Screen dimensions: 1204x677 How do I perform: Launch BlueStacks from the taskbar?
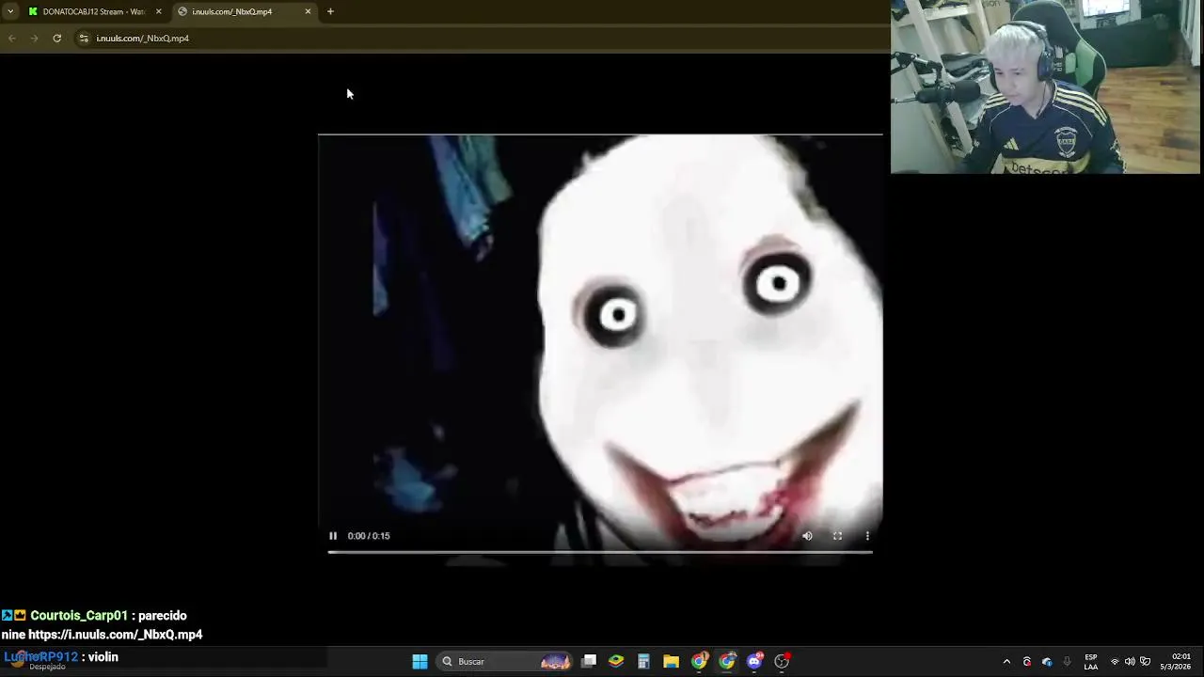(616, 662)
